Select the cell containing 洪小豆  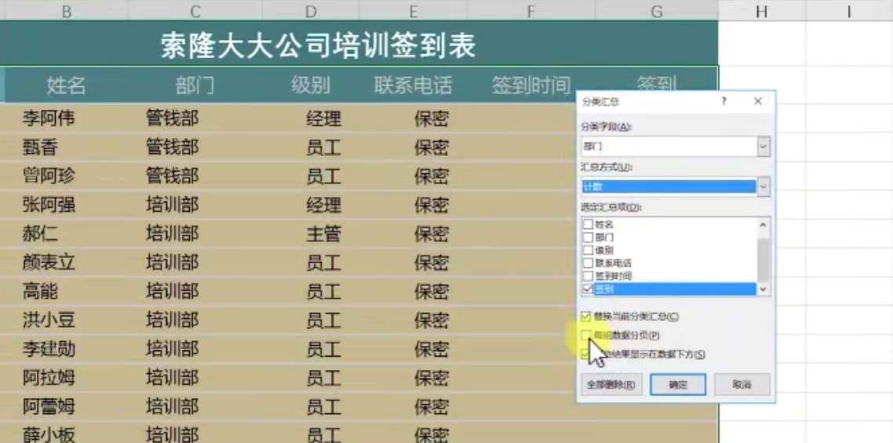[x=66, y=320]
